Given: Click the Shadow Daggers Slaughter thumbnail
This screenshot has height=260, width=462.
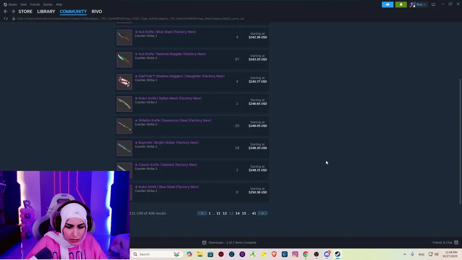Looking at the screenshot, I should coord(125,82).
